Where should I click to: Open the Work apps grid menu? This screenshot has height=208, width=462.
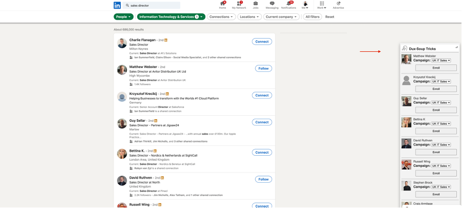322,5
